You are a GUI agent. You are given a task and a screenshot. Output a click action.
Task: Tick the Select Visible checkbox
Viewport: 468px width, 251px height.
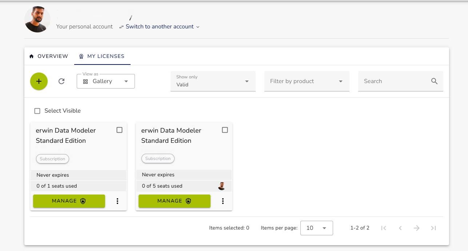37,111
